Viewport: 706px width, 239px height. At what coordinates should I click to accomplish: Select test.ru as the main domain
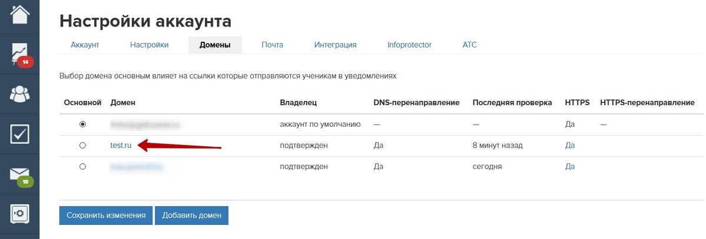pyautogui.click(x=82, y=146)
